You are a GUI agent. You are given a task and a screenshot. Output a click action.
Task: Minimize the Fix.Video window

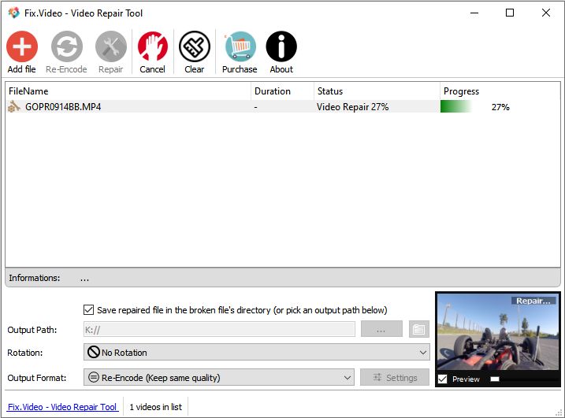474,13
